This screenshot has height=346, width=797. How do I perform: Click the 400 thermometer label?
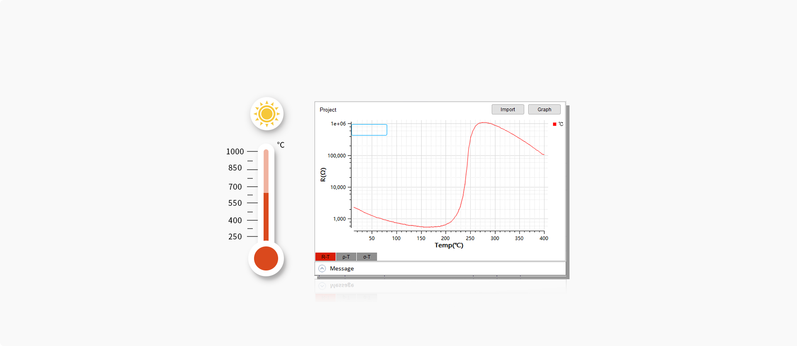[x=235, y=220]
